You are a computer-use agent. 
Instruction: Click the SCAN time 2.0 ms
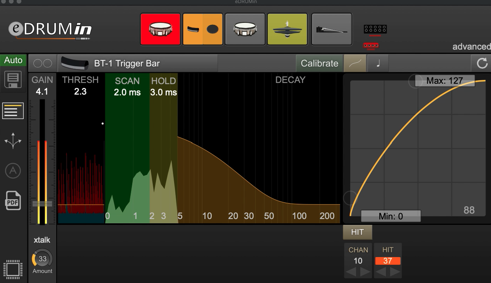[x=127, y=93]
